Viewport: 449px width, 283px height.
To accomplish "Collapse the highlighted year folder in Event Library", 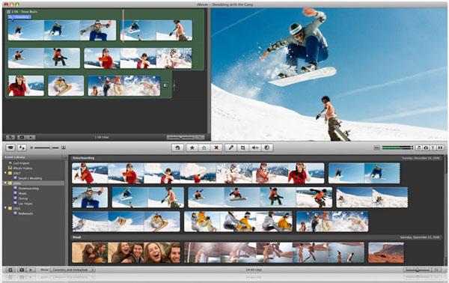I will 5,183.
